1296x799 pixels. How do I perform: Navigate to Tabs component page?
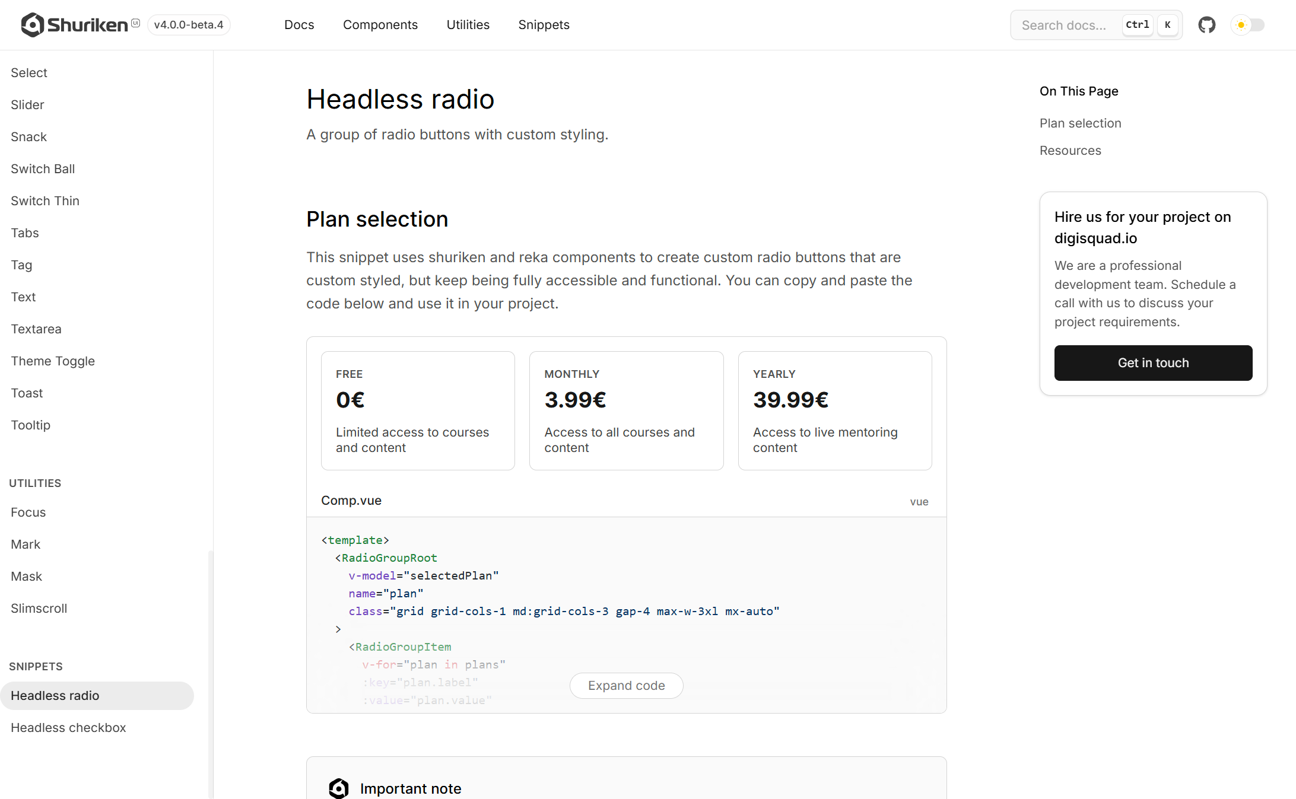[x=25, y=233]
